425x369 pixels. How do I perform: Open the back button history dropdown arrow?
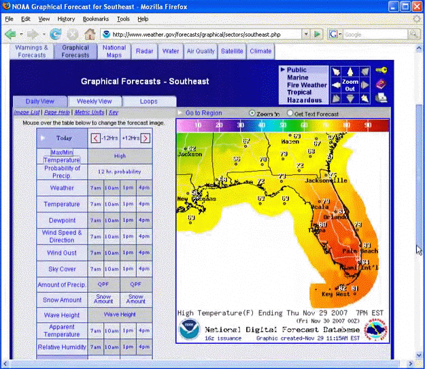tap(21, 35)
